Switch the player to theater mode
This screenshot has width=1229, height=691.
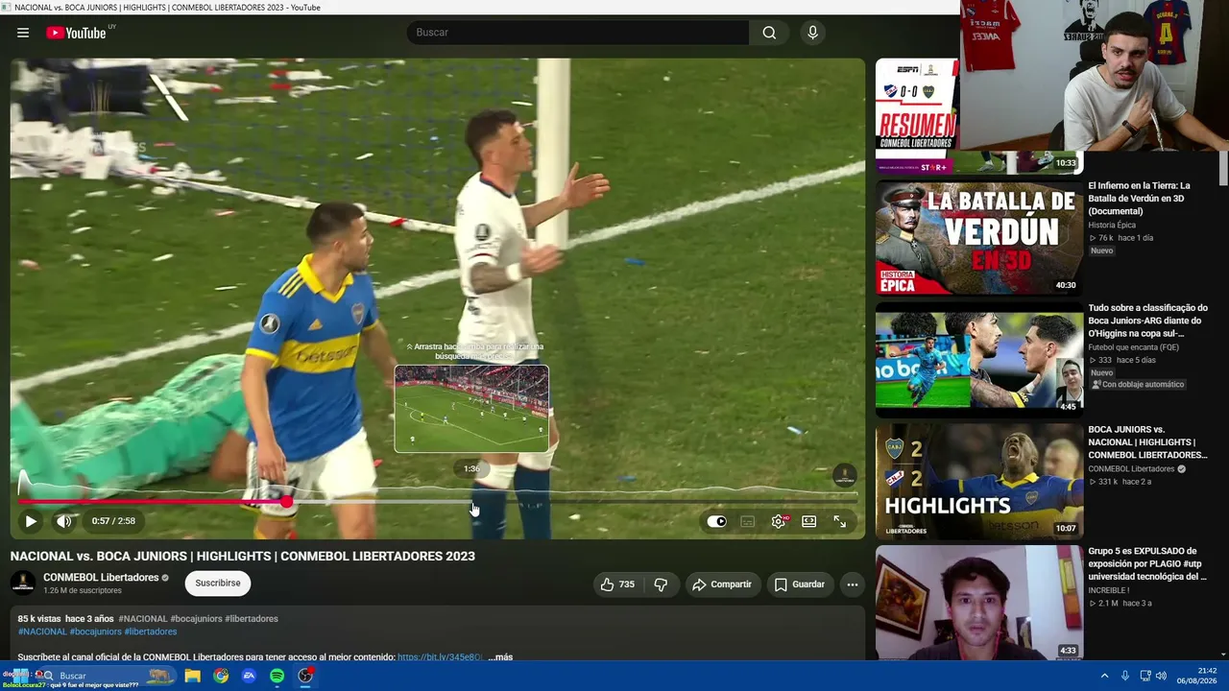[x=809, y=521]
